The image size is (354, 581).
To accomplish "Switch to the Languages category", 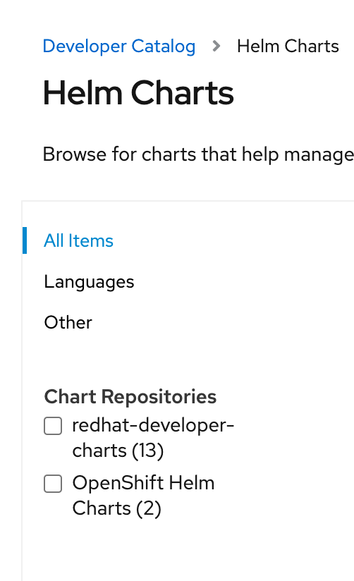I will (89, 282).
